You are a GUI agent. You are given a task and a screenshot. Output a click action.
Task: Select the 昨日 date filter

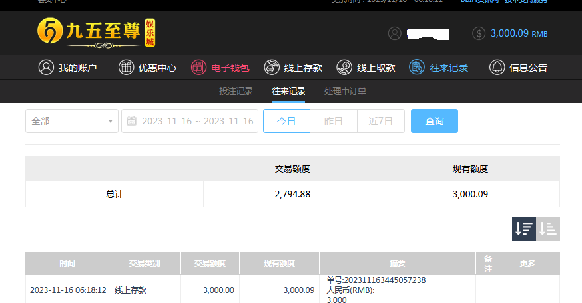pos(334,121)
